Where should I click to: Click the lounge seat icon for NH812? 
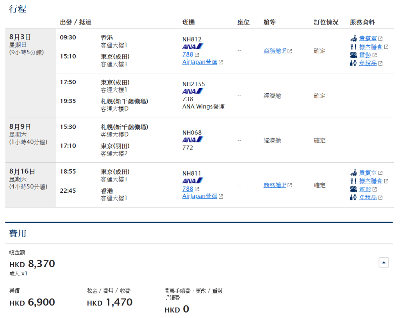(x=353, y=39)
